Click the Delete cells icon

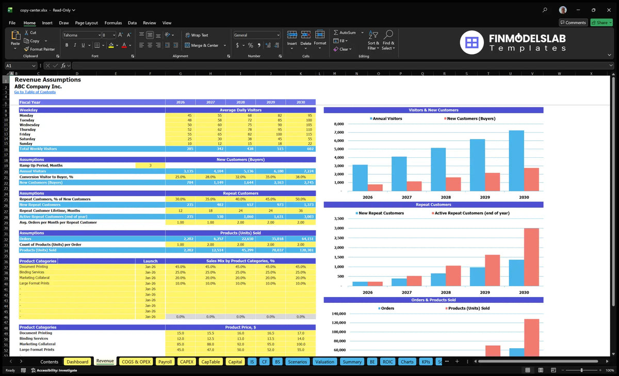(306, 35)
